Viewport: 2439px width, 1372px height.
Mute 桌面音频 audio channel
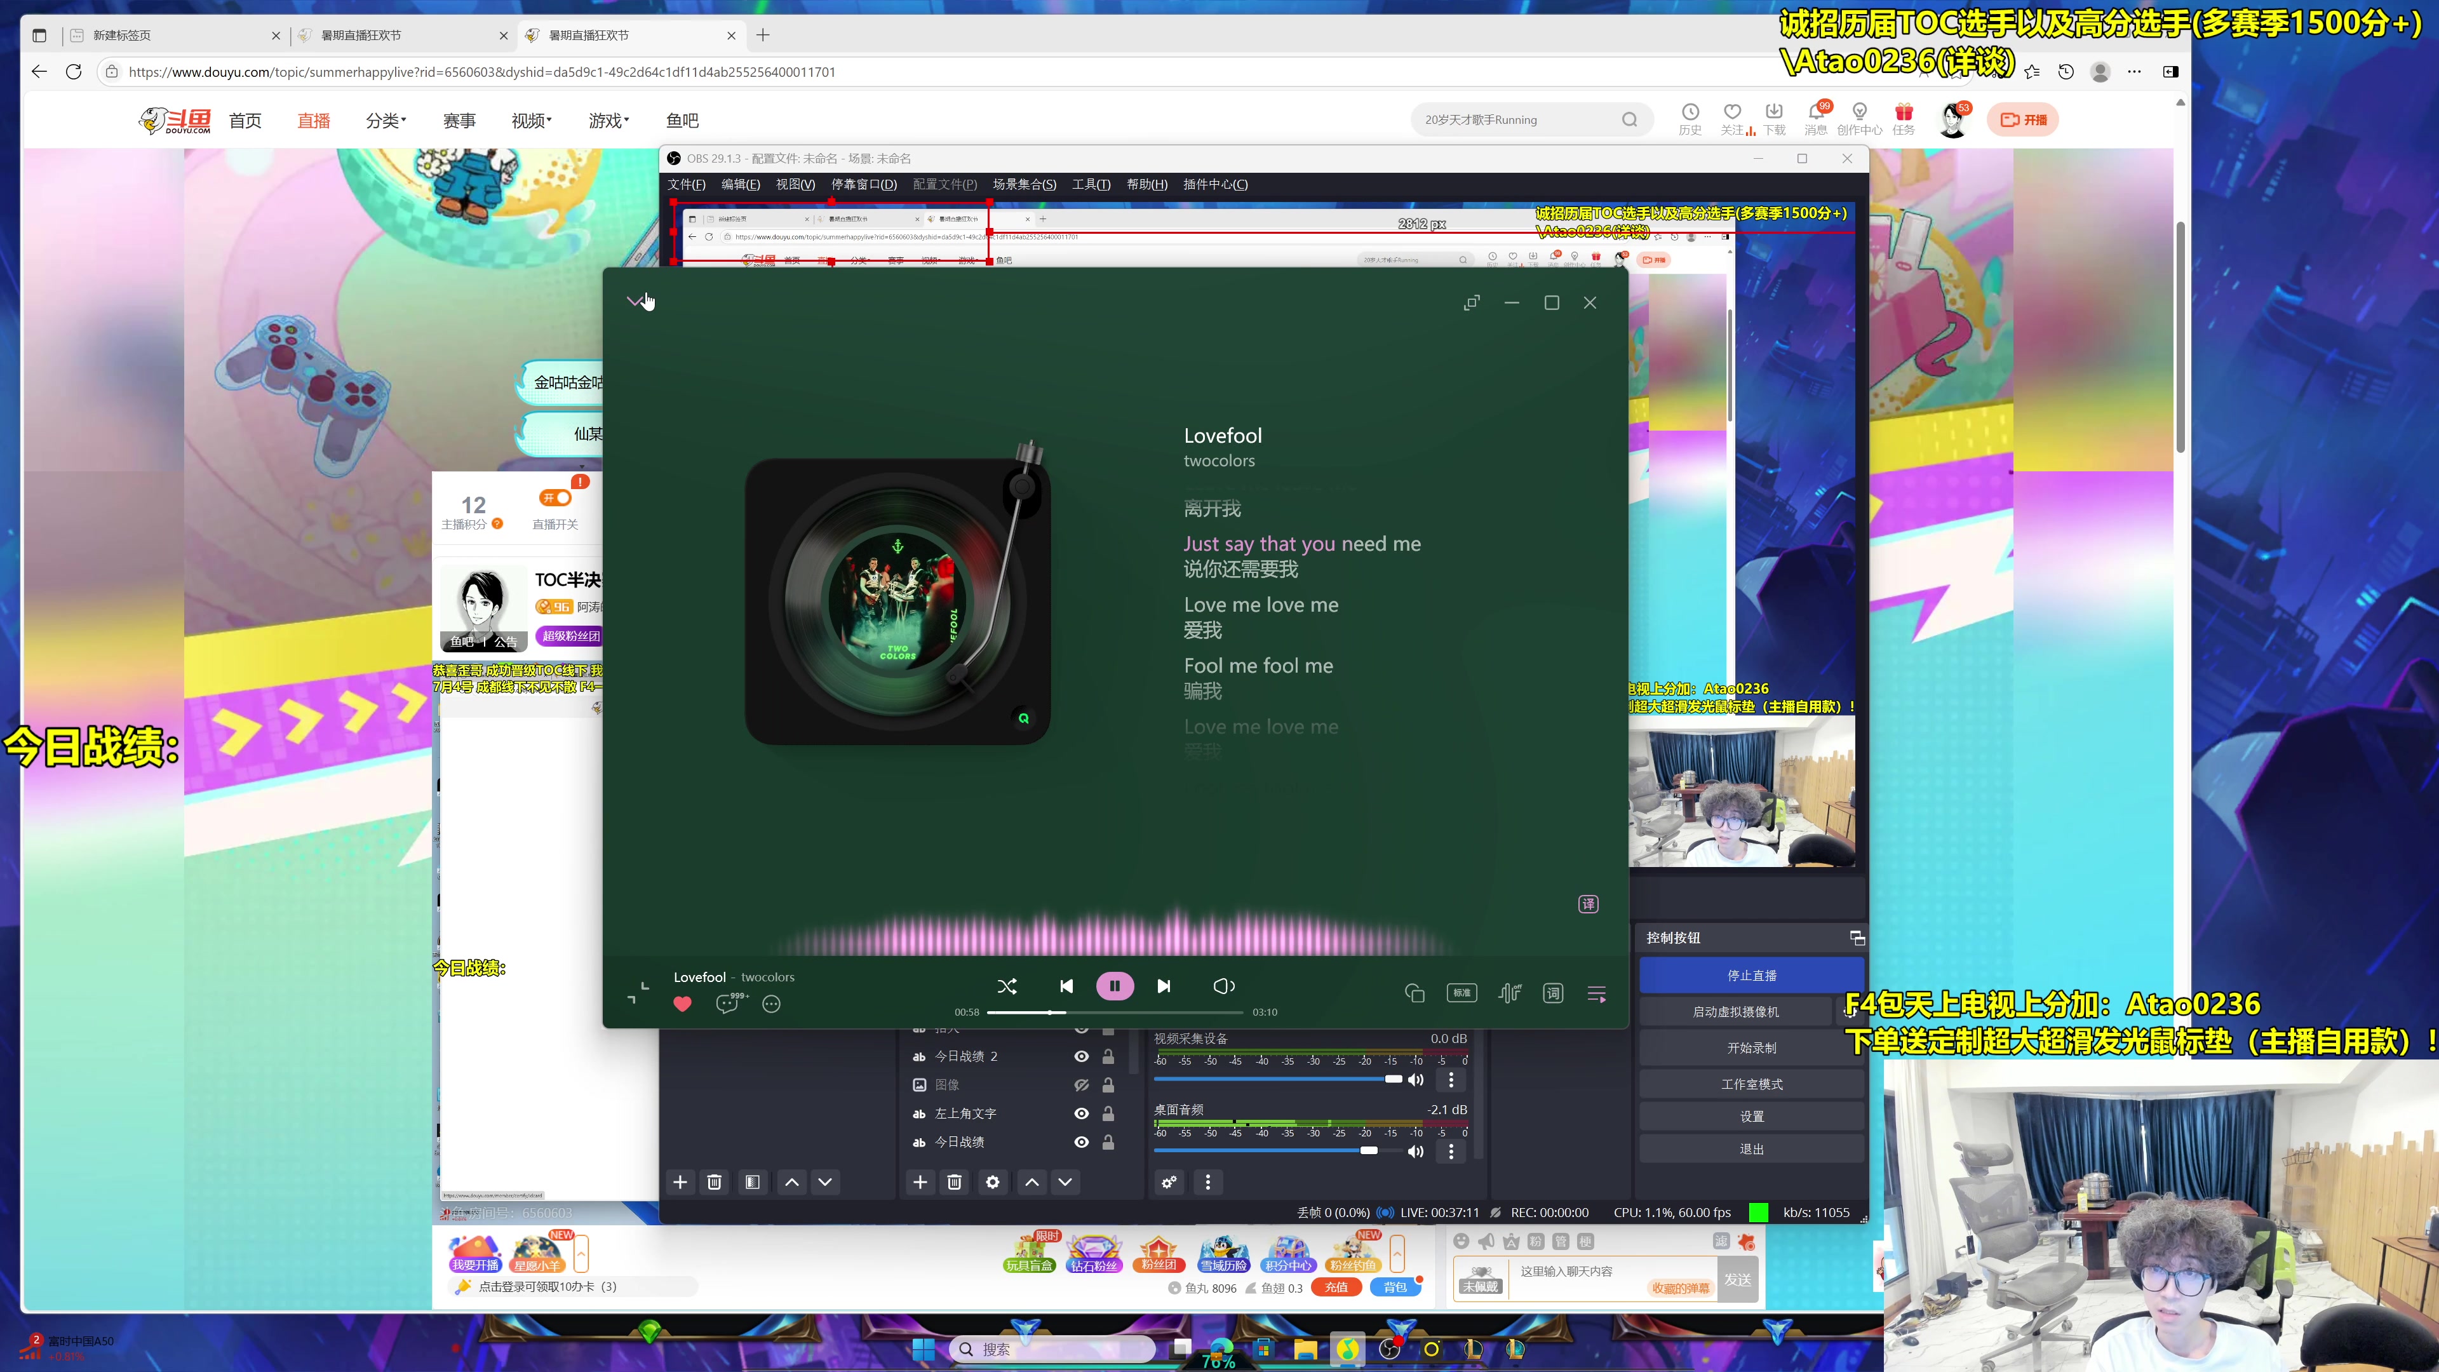(x=1416, y=1150)
